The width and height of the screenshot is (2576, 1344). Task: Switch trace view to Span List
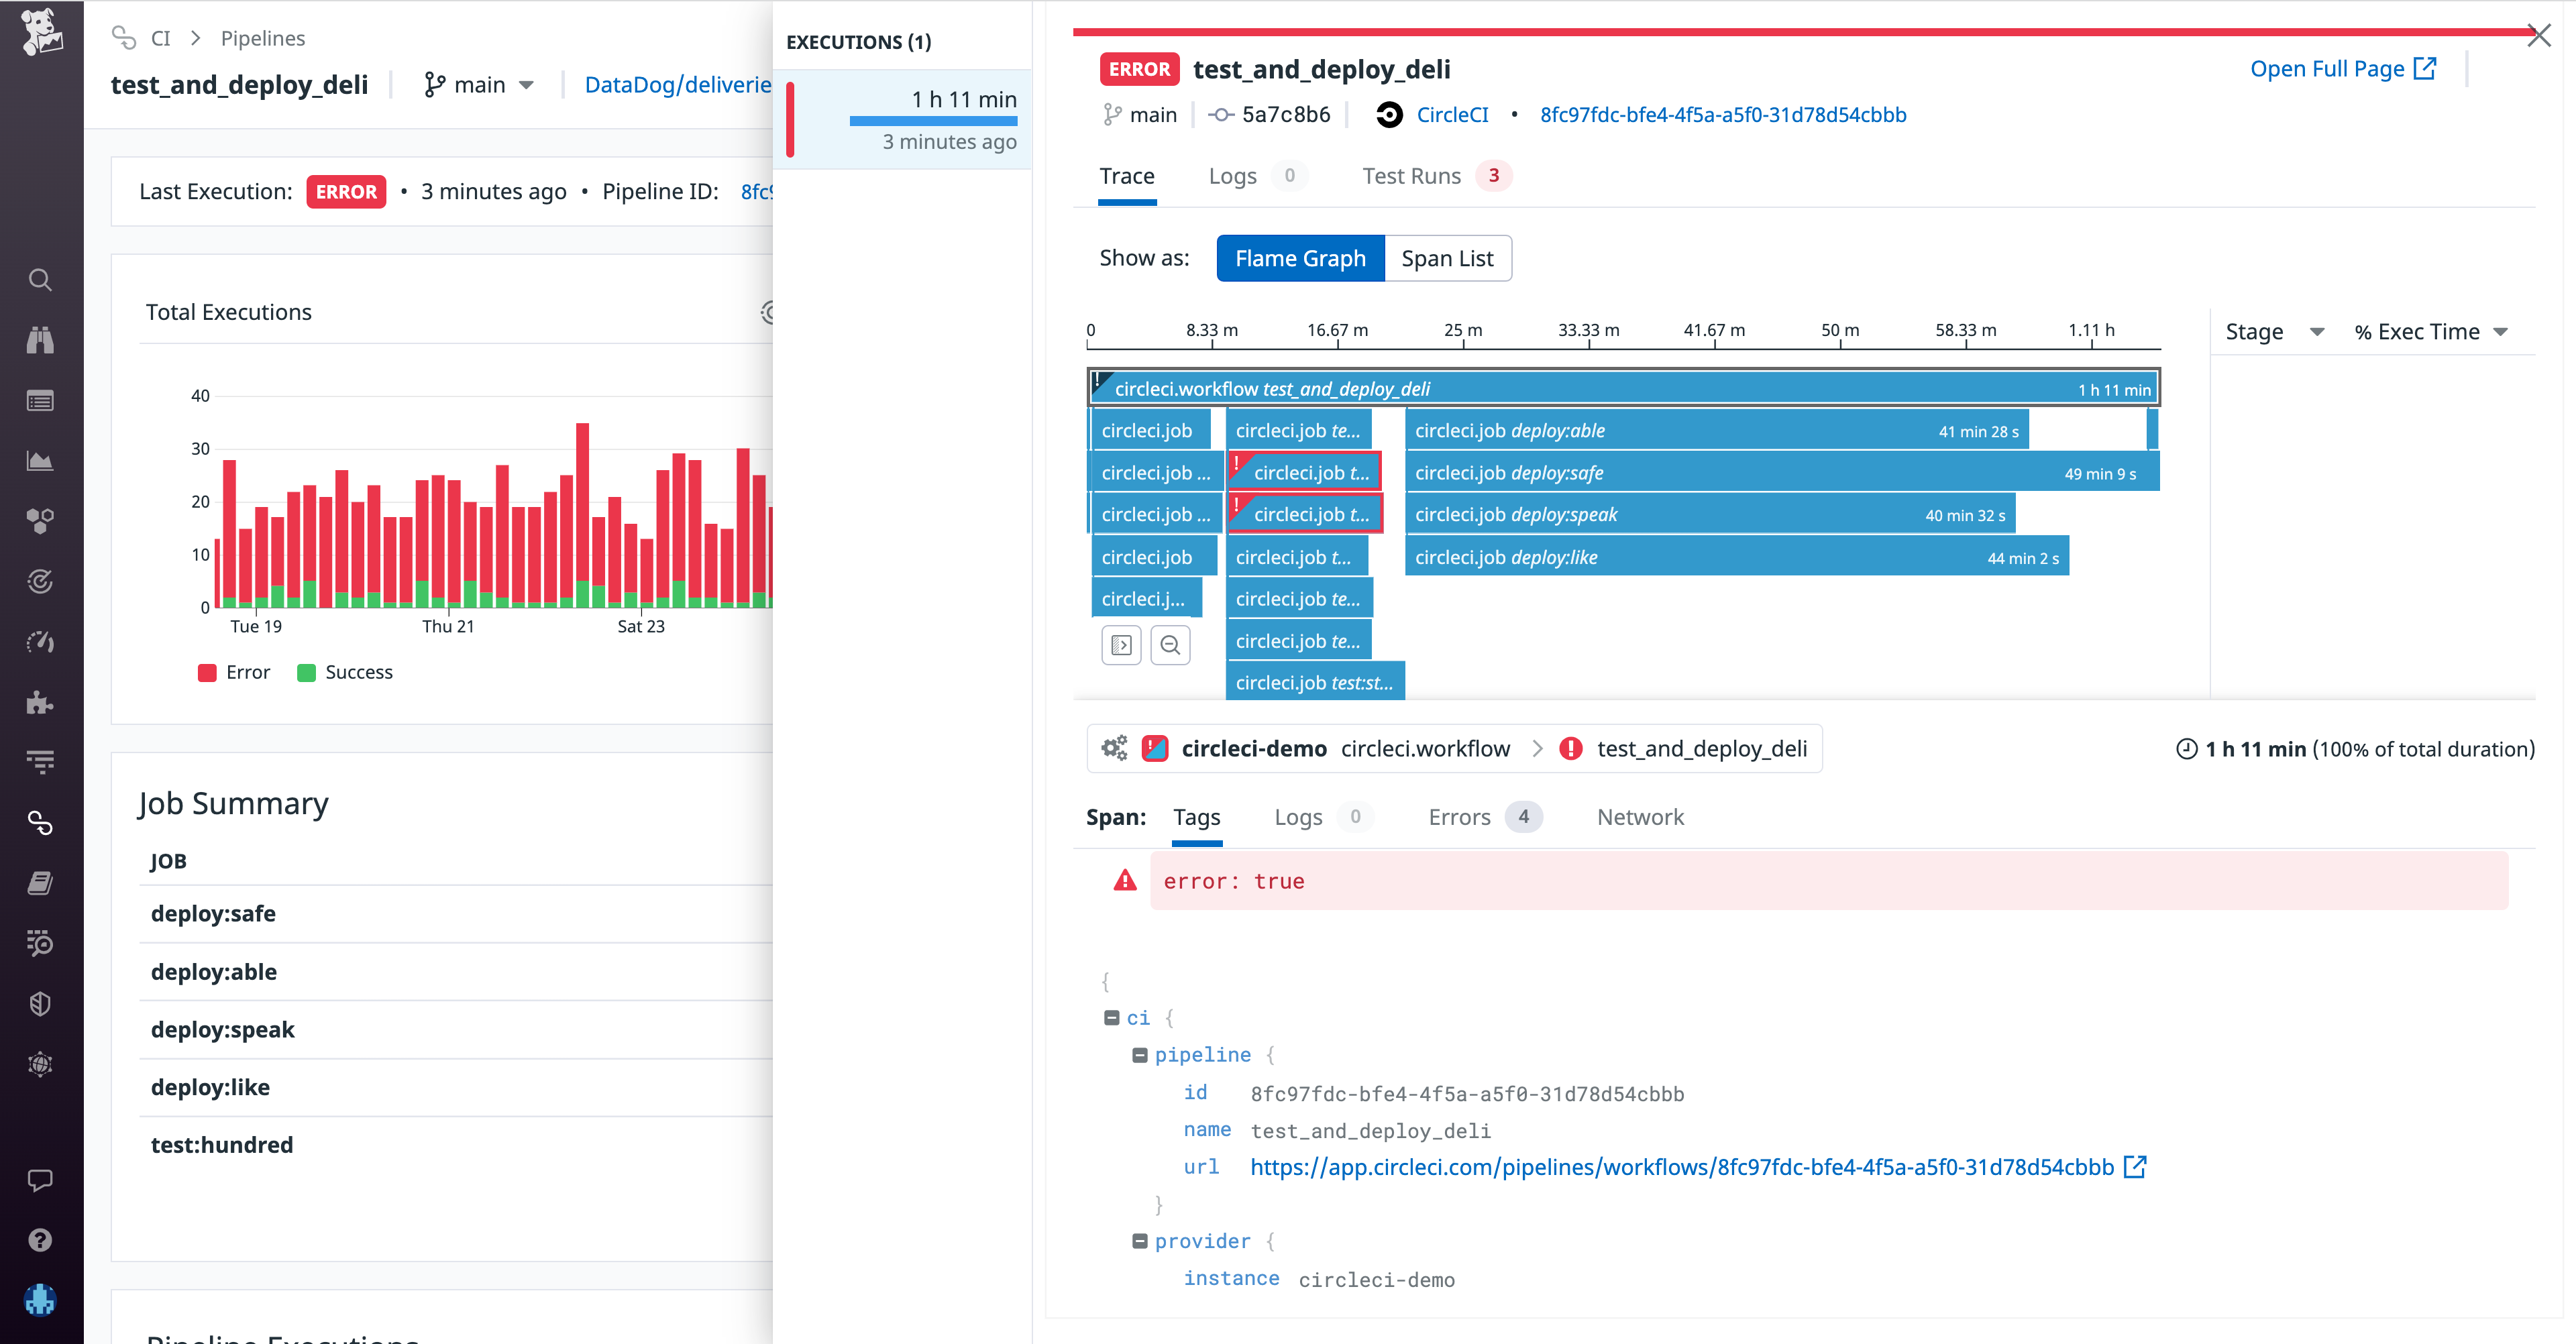pyautogui.click(x=1447, y=258)
